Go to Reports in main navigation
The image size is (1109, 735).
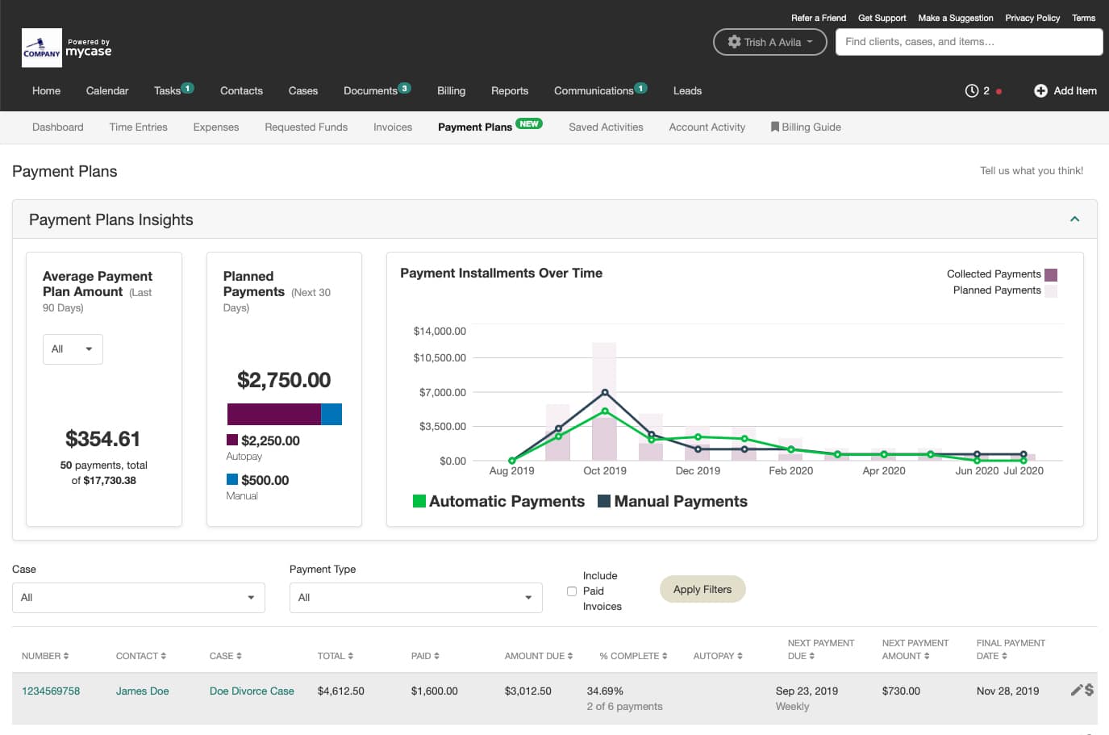(509, 91)
